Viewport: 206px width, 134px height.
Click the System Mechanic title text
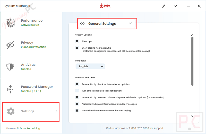click(17, 6)
